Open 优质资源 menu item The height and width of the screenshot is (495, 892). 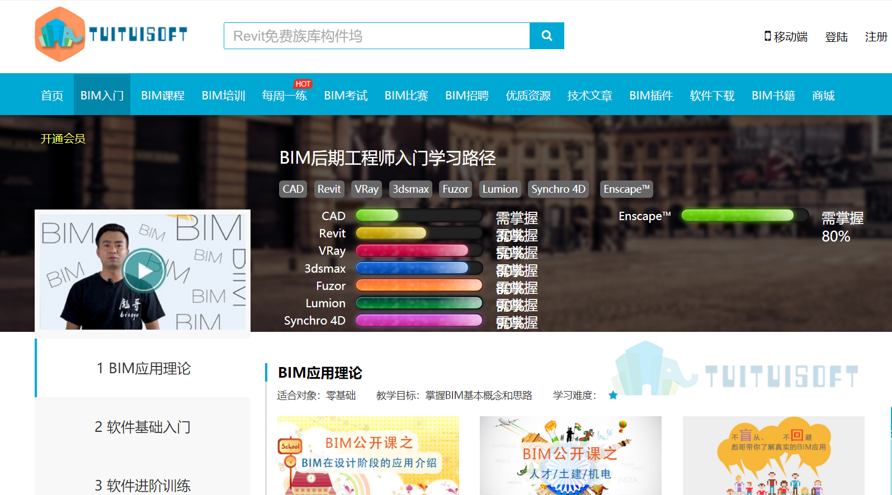tap(528, 96)
